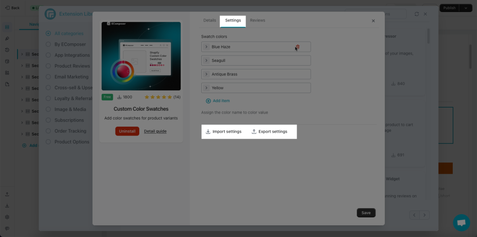Click the Custom Color Swatches title
This screenshot has height=237, width=477.
(141, 109)
